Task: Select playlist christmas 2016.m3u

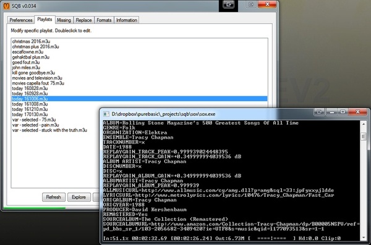Action: (x=31, y=41)
